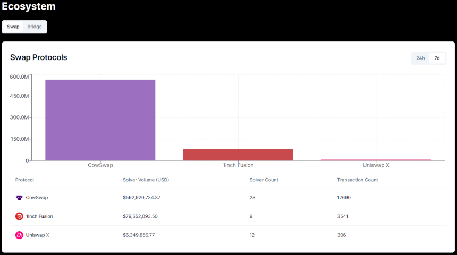Click CowSwap solver volume $562,920,734.37
Screen dimensions: 457x255
tap(142, 197)
